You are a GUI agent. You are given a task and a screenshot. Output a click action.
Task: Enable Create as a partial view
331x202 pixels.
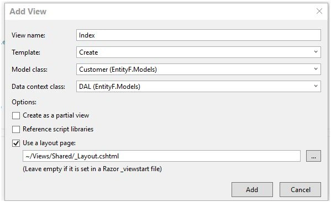[16, 115]
